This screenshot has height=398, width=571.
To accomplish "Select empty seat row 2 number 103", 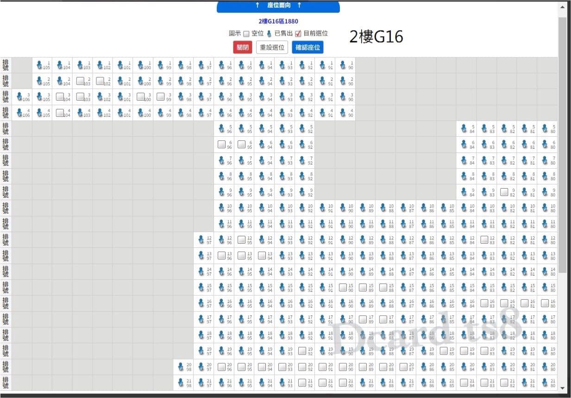I will coord(80,81).
